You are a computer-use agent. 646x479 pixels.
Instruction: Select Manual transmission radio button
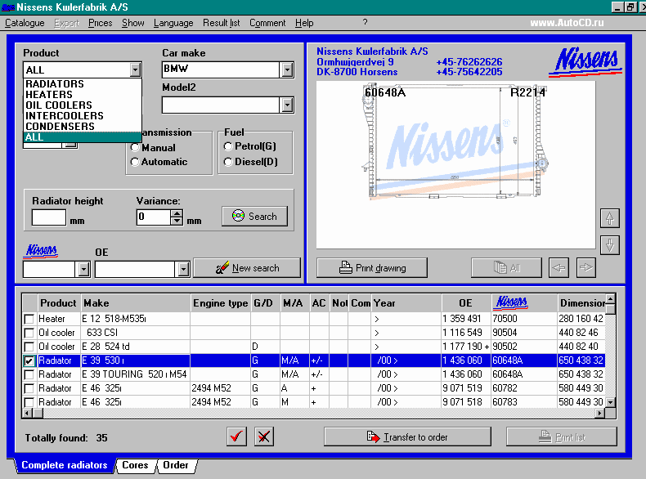(135, 147)
